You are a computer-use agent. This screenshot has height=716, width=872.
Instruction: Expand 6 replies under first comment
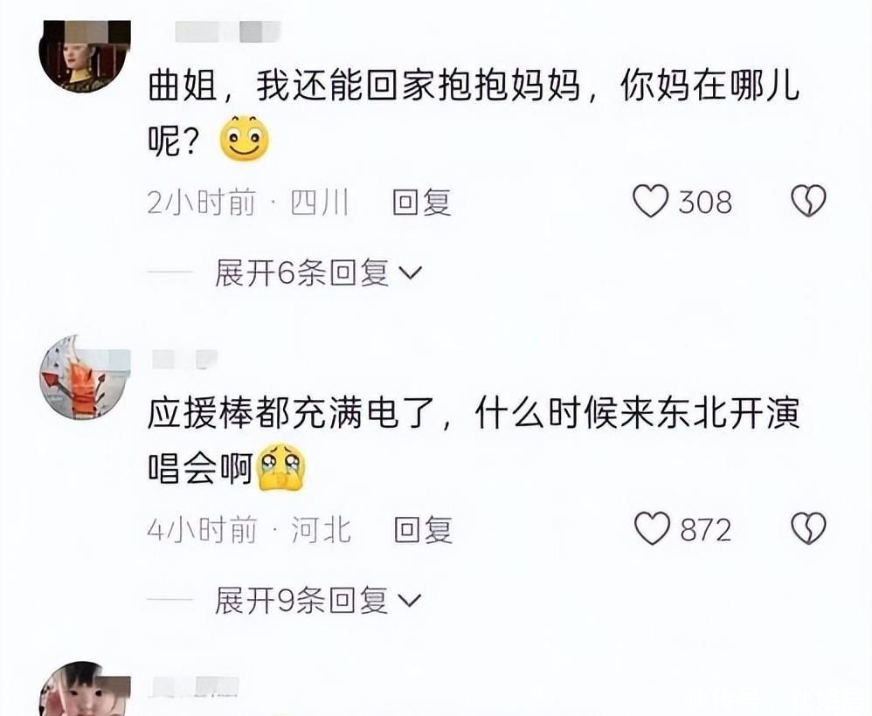[319, 273]
